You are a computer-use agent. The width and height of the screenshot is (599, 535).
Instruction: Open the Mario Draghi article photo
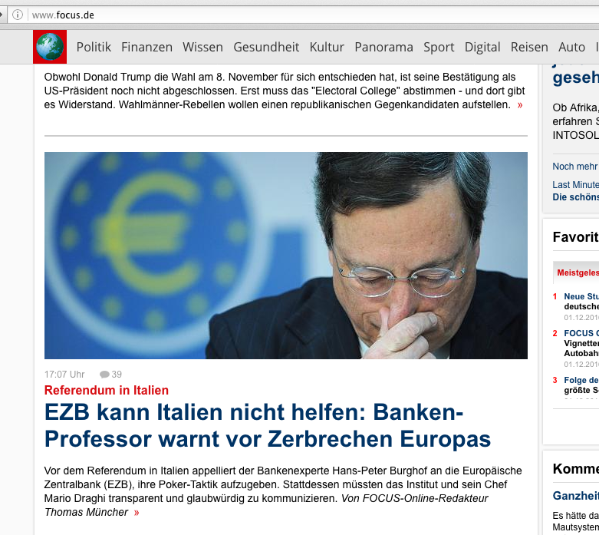[286, 256]
